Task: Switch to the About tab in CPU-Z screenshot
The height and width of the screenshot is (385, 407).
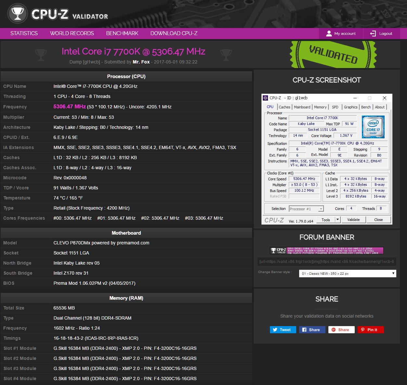Action: (x=379, y=107)
